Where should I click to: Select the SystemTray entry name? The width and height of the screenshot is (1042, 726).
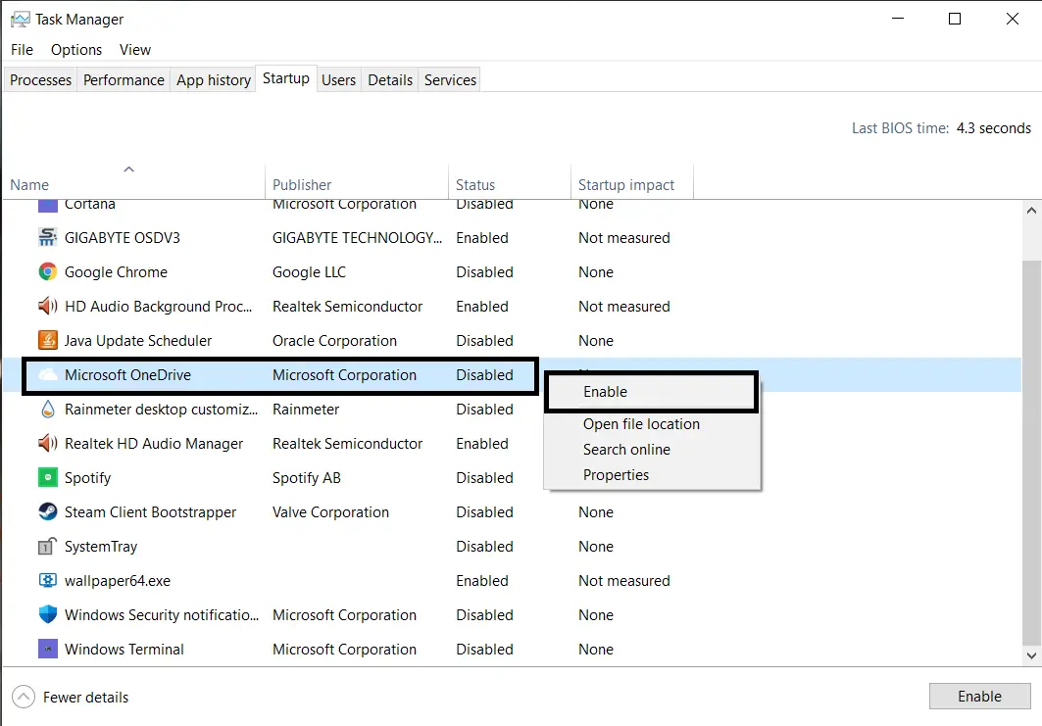[x=101, y=547]
